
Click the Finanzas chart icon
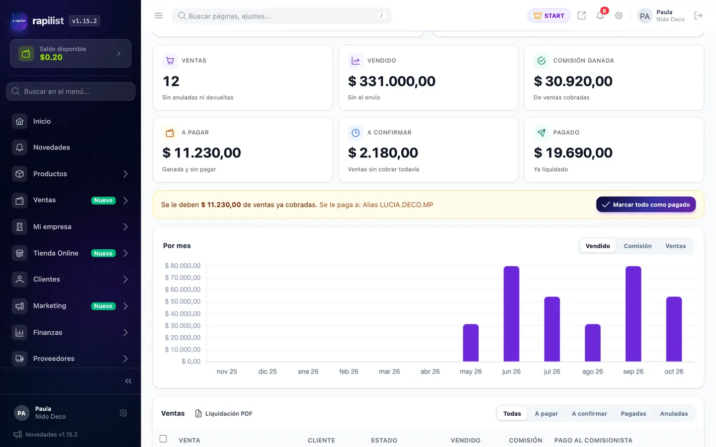coord(19,332)
